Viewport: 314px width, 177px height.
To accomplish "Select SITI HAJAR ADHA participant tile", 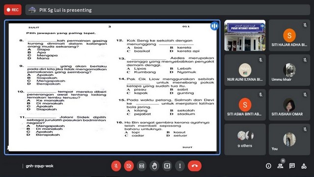I will pyautogui.click(x=289, y=35).
